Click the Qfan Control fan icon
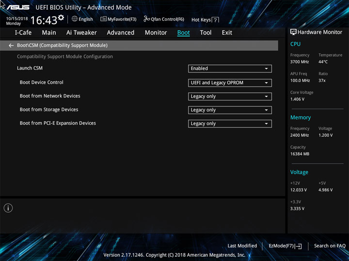 point(146,19)
